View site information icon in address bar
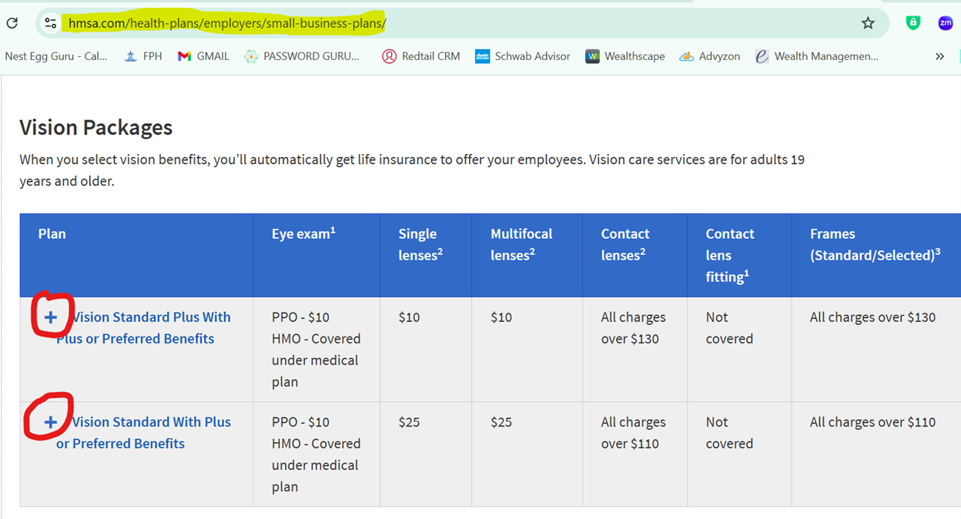Screen dimensions: 961x519 [51, 23]
